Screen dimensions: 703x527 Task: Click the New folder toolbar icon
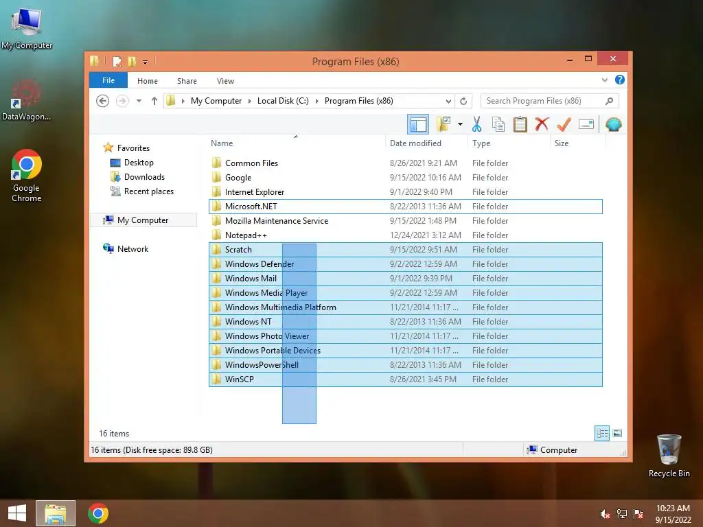tap(444, 124)
